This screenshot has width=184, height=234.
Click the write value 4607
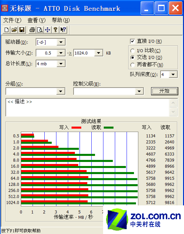pyautogui.click(x=150, y=154)
